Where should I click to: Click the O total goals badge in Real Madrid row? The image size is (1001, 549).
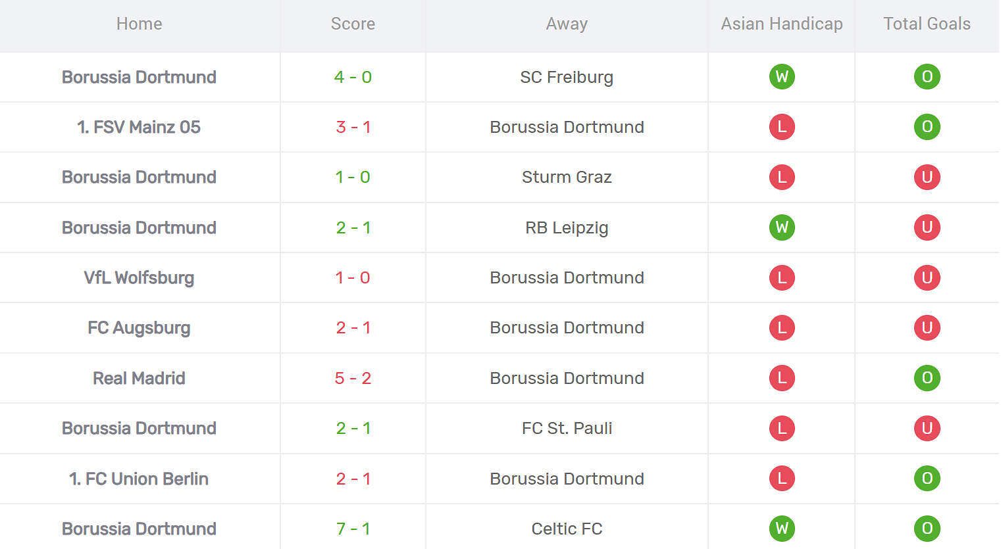[927, 378]
